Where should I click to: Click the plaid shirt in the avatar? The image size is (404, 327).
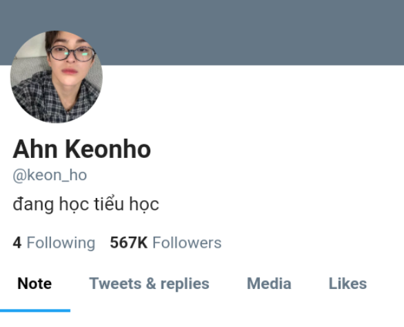(x=55, y=99)
